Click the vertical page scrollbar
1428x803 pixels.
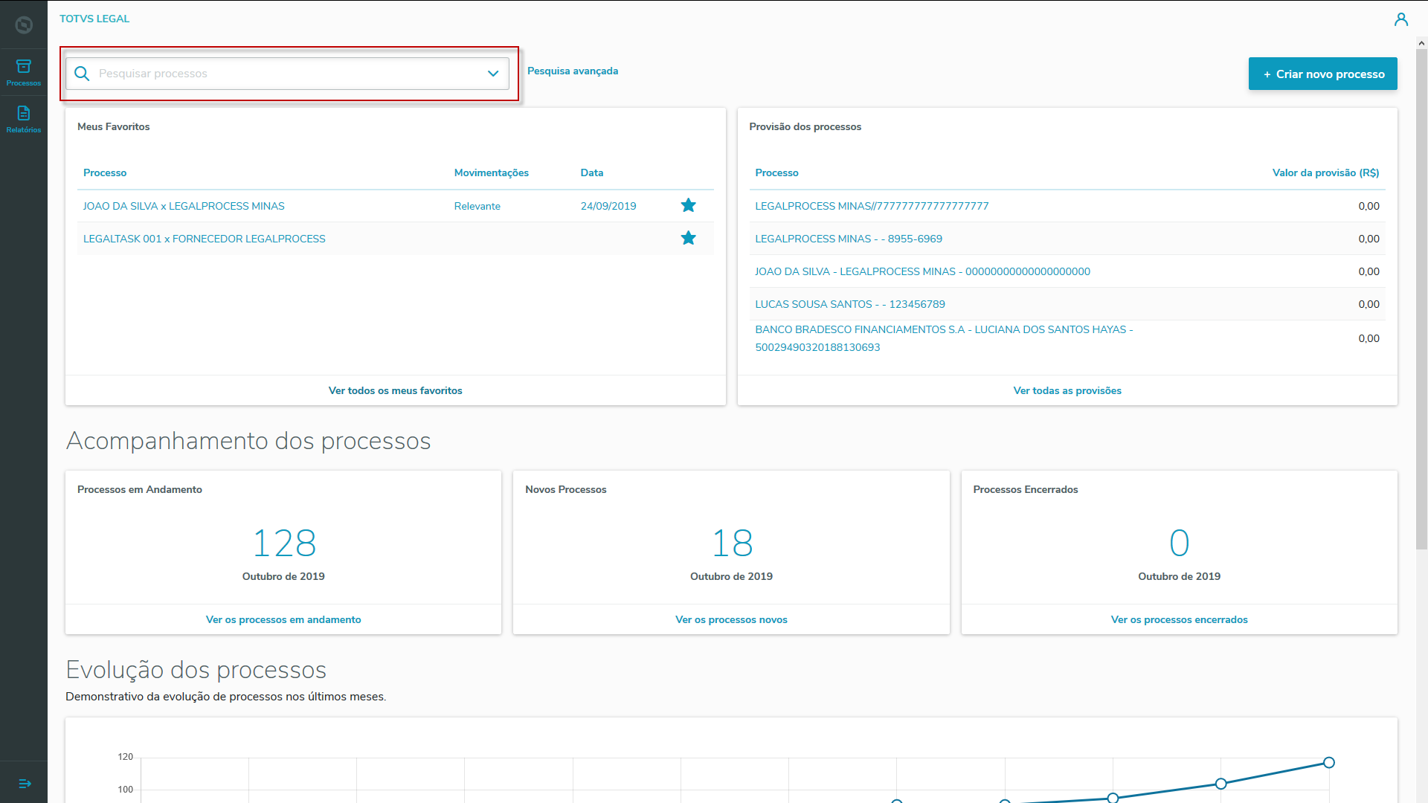(x=1421, y=297)
